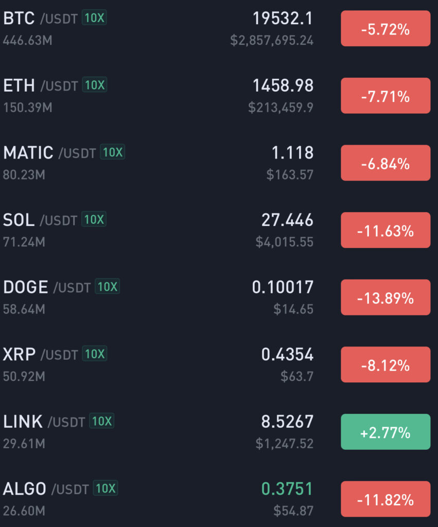
Task: Tap DOGE's 10X leverage badge
Action: tap(107, 287)
